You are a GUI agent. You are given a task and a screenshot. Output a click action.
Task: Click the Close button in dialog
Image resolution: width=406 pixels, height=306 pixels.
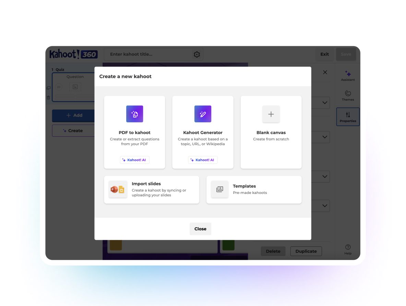[200, 229]
